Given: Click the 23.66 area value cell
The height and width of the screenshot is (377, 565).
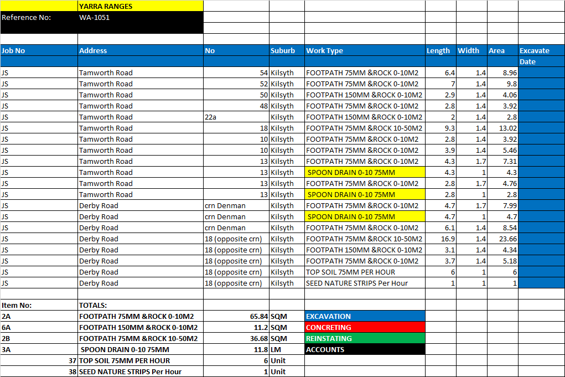Looking at the screenshot, I should pos(502,239).
